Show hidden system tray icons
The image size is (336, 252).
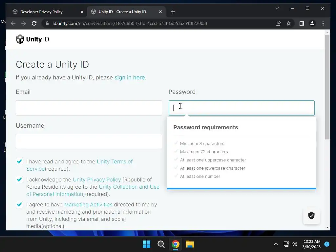tap(276, 244)
